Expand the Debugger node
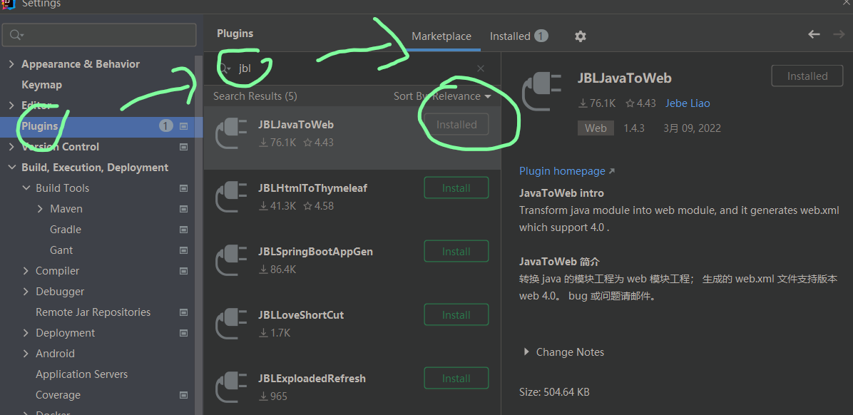Viewport: 853px width, 415px height. click(x=26, y=292)
